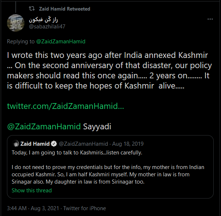Click the @ZaidZamanHamid mention before "Sayyadi"
Viewport: 221px width, 216px height.
[x=44, y=127]
